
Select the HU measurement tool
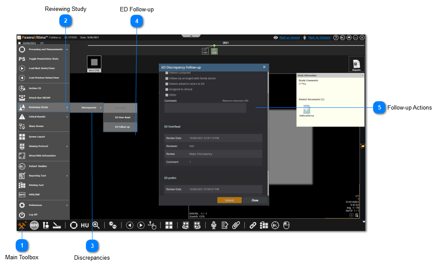tap(85, 225)
